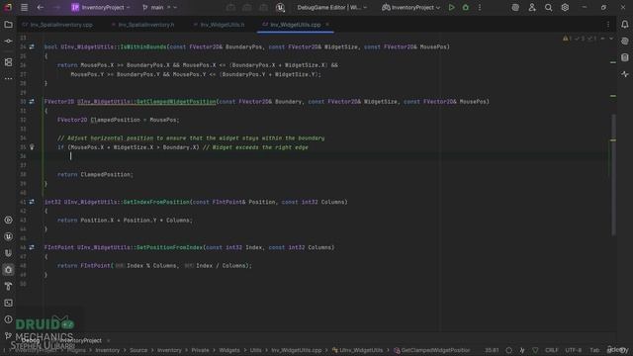This screenshot has width=633, height=356.
Task: Click the ClampedPosition variable on line 32
Action: click(x=116, y=120)
